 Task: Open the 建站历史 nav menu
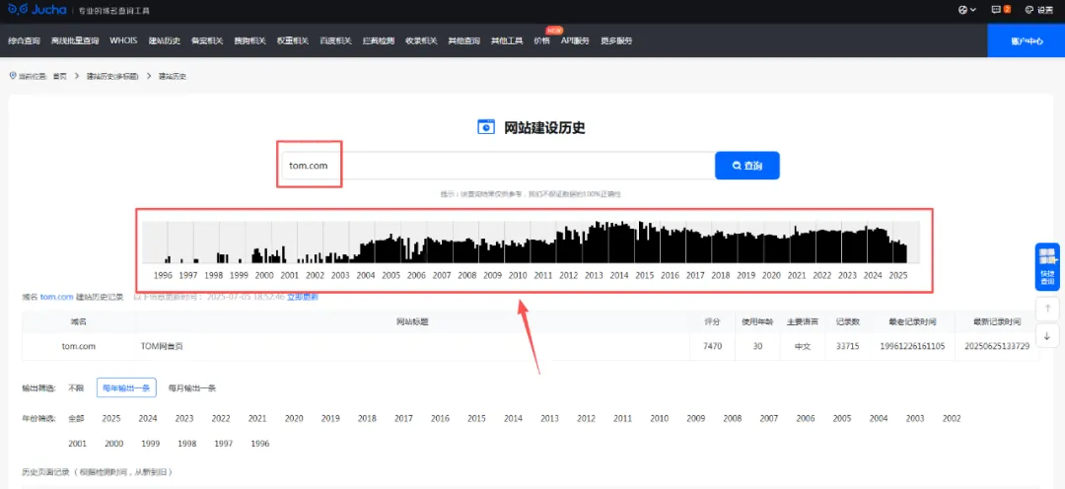[x=165, y=40]
